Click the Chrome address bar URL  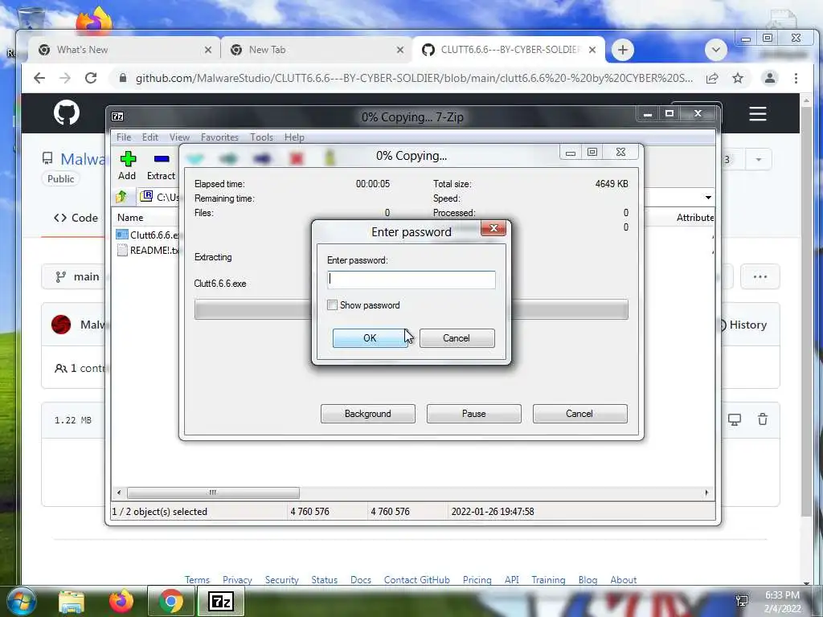414,78
